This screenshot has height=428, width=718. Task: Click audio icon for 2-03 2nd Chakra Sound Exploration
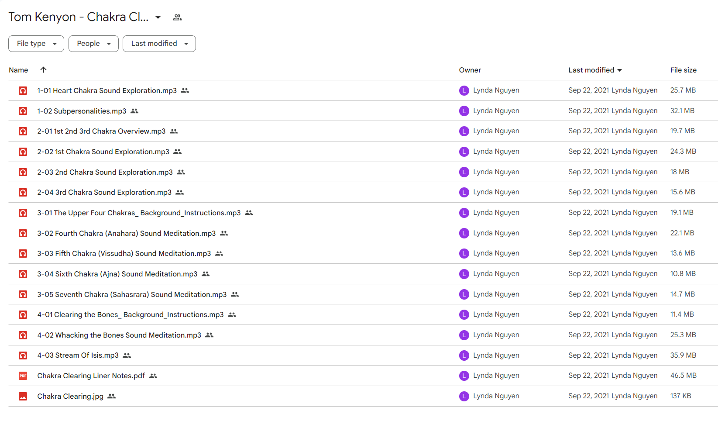coord(23,172)
